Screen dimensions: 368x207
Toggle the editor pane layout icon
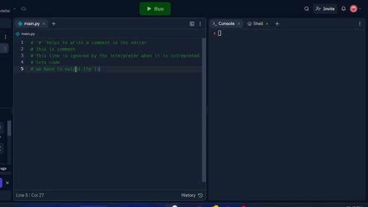tap(192, 24)
